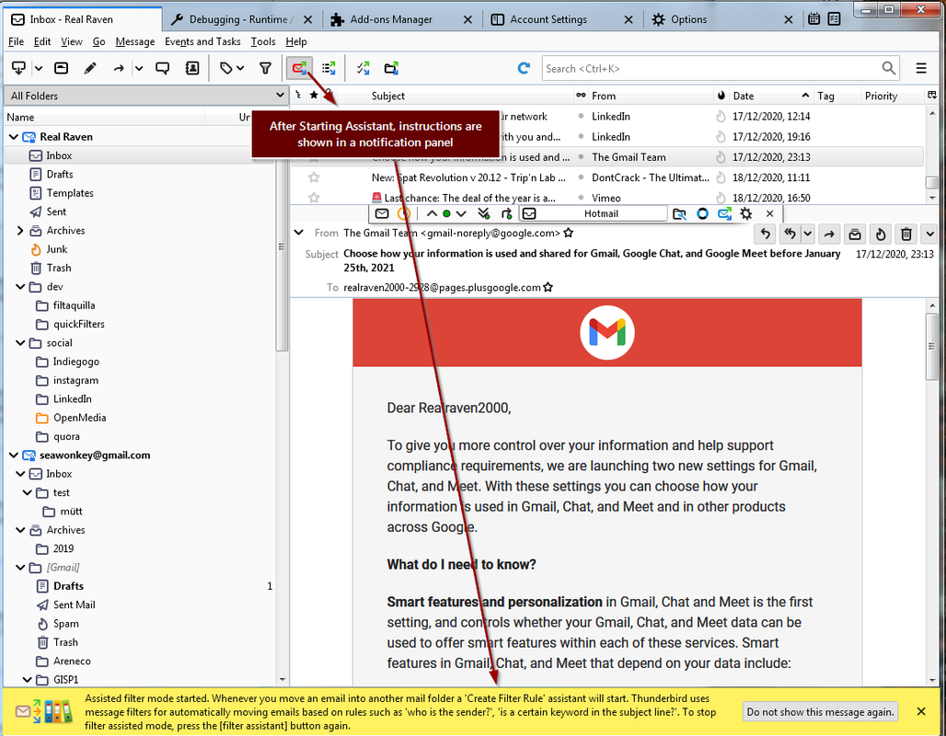946x736 pixels.
Task: Collapse the social folder
Action: (20, 342)
